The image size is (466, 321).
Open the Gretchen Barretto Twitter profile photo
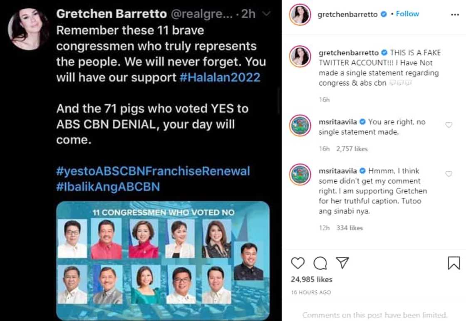pyautogui.click(x=29, y=29)
